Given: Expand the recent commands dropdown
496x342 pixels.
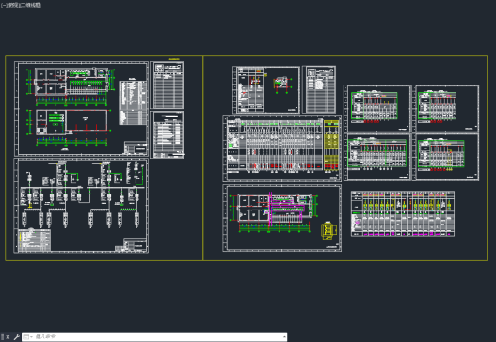Looking at the screenshot, I should [x=28, y=337].
